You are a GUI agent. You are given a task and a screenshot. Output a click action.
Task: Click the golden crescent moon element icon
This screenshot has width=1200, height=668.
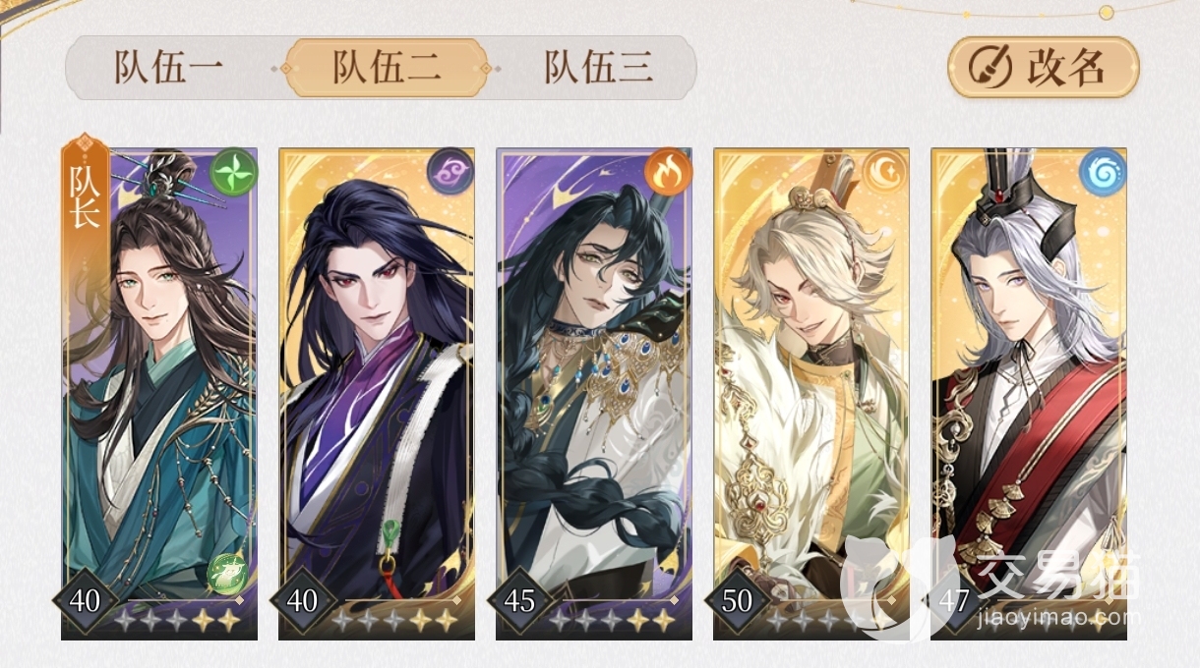click(x=885, y=172)
